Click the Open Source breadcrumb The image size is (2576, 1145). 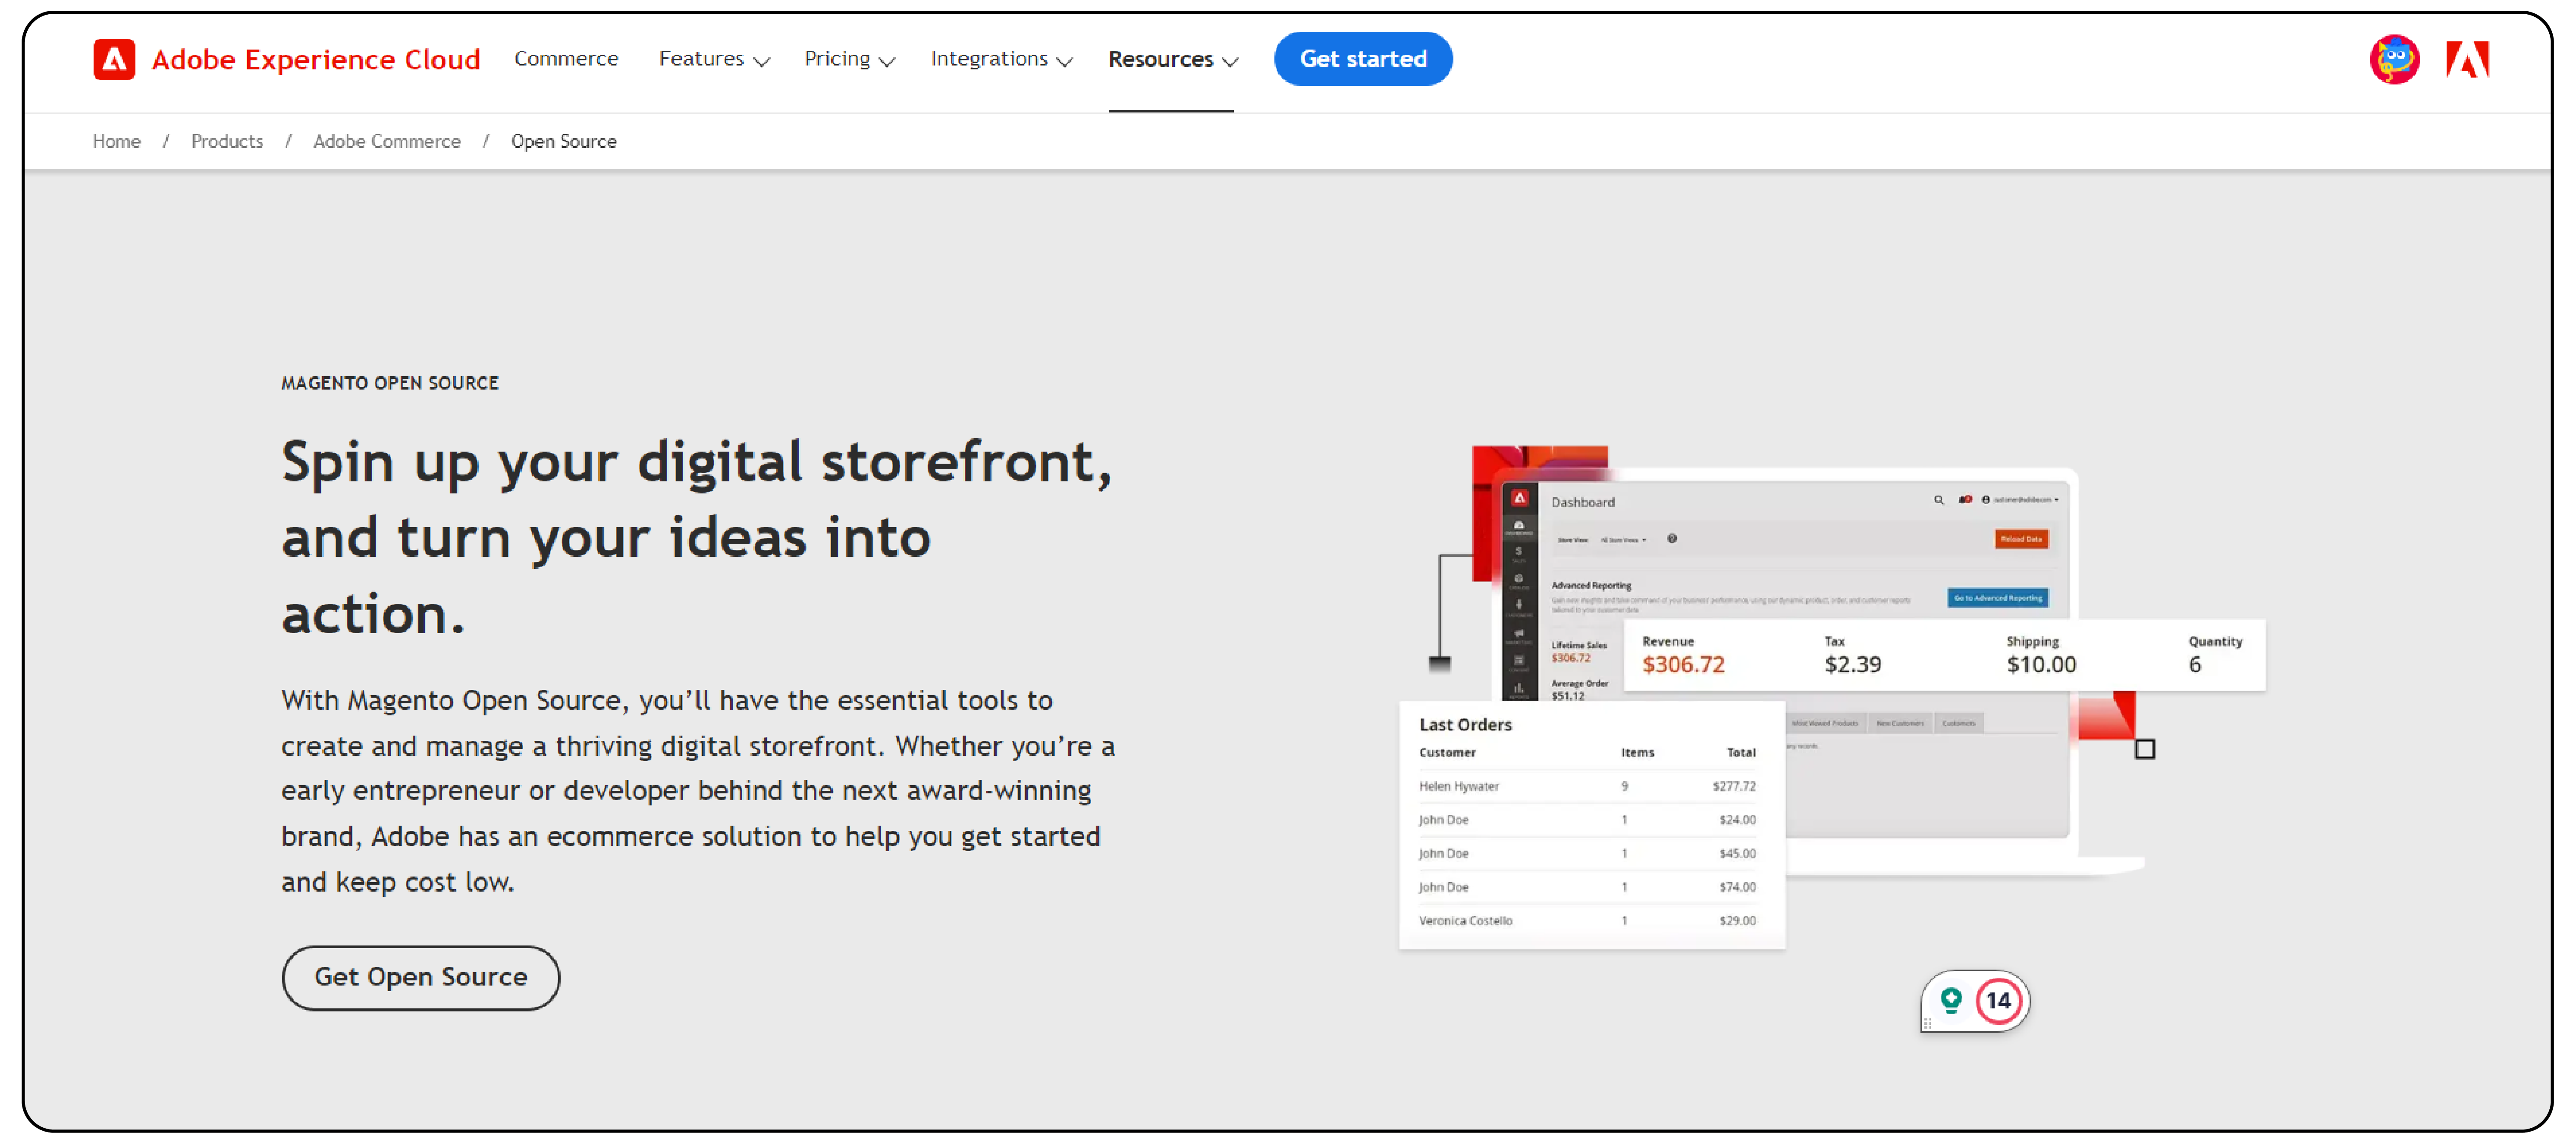point(564,142)
